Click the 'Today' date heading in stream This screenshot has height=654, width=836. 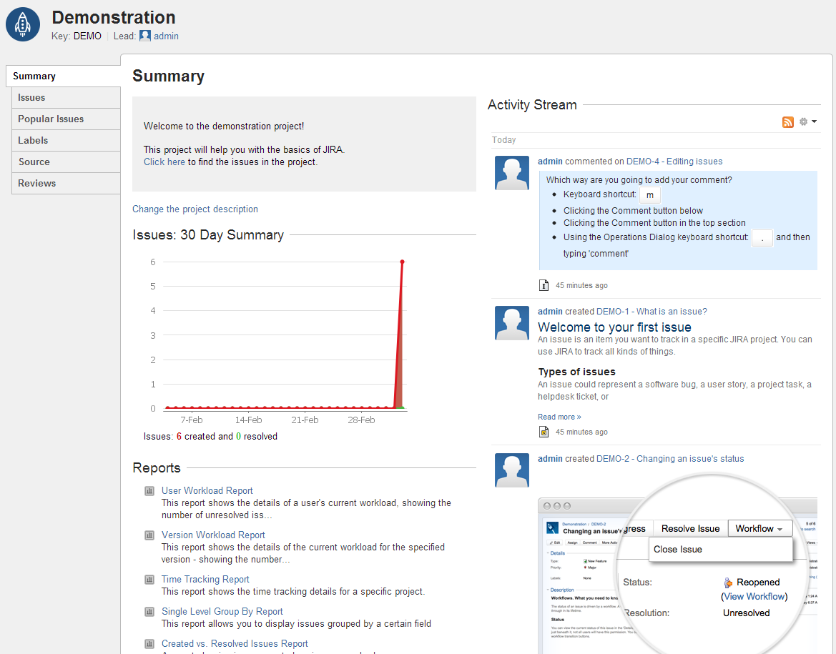(504, 139)
